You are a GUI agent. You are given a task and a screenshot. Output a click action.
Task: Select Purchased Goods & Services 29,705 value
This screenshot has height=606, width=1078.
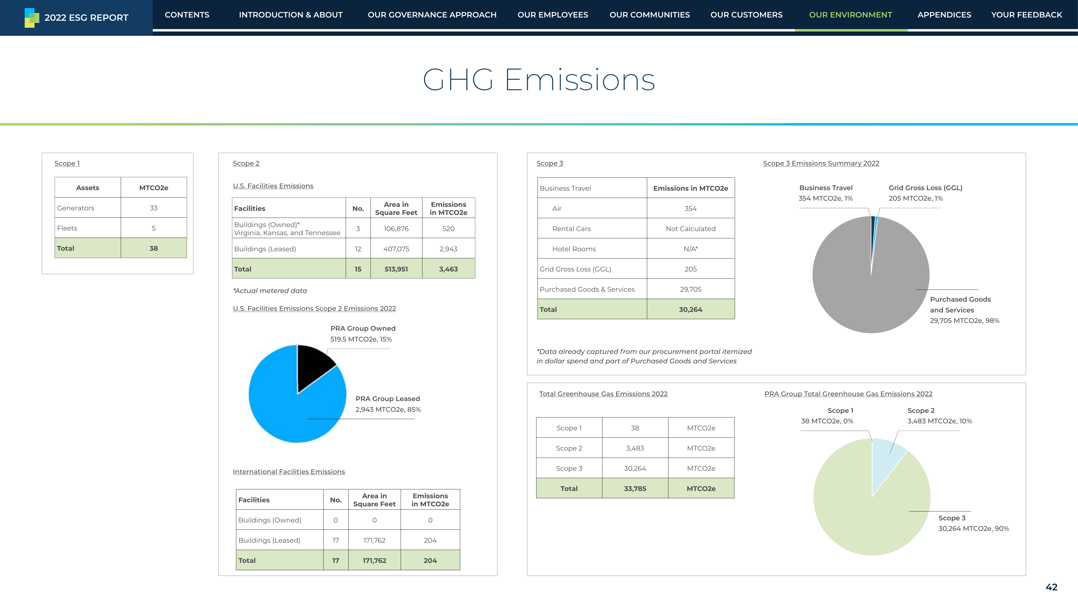click(691, 289)
